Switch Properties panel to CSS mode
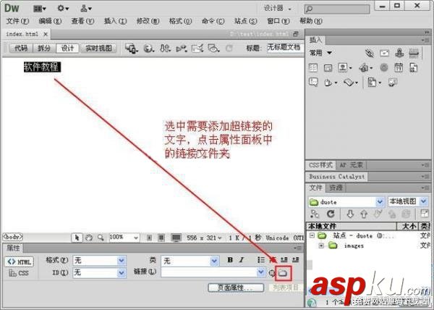 pos(19,273)
